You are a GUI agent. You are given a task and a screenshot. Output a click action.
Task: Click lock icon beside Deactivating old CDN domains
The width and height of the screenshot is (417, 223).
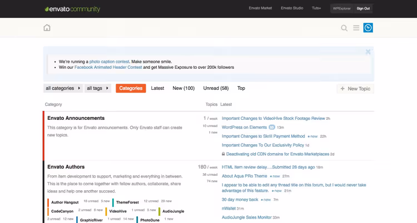tap(224, 154)
